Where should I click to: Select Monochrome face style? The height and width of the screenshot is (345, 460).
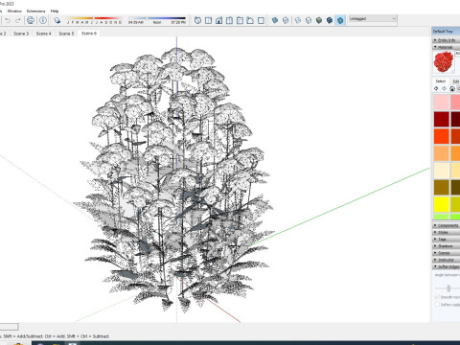click(340, 20)
